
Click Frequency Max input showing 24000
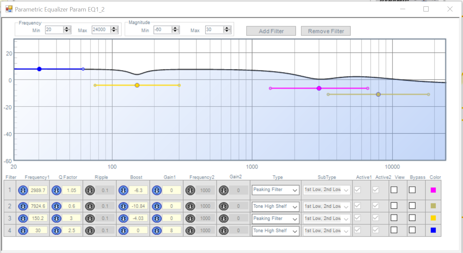(101, 30)
